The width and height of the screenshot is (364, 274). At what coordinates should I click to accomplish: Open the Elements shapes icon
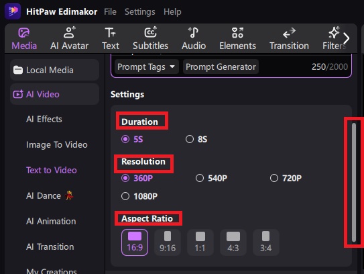point(237,32)
